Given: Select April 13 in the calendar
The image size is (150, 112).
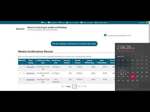Looking at the screenshot, I should (x=123, y=72).
